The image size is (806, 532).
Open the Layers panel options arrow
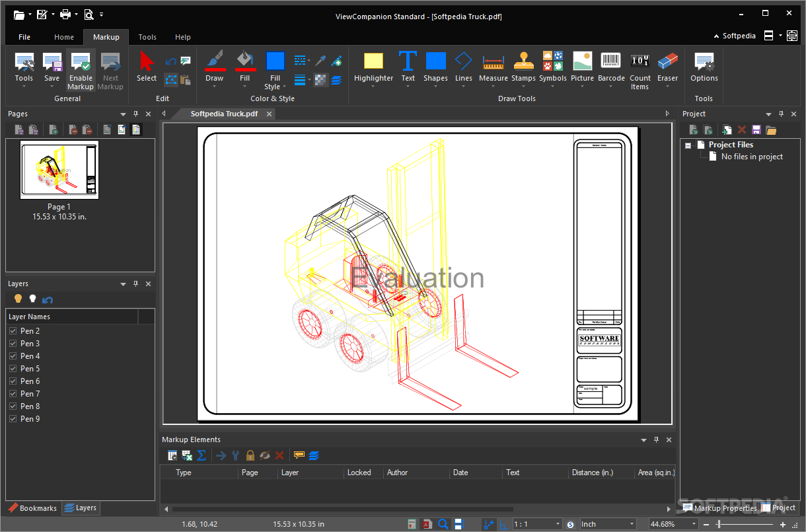123,284
